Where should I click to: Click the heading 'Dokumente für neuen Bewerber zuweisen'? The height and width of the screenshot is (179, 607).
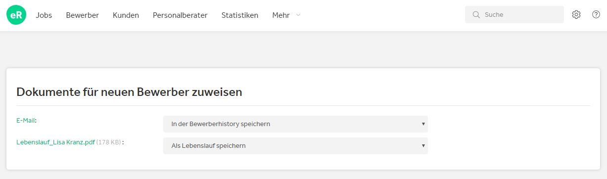coord(129,92)
